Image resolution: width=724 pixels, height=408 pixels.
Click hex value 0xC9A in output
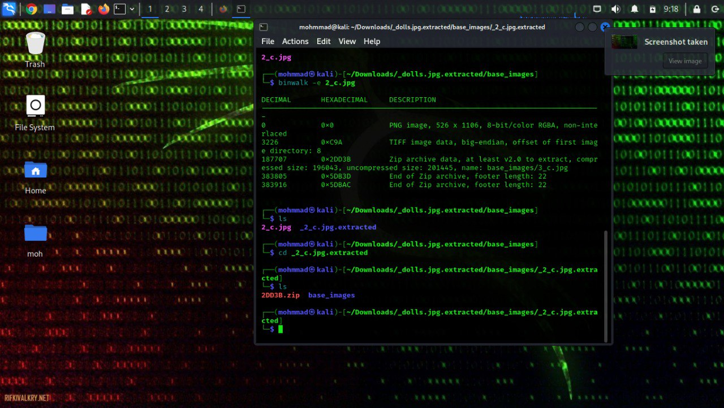pos(331,142)
